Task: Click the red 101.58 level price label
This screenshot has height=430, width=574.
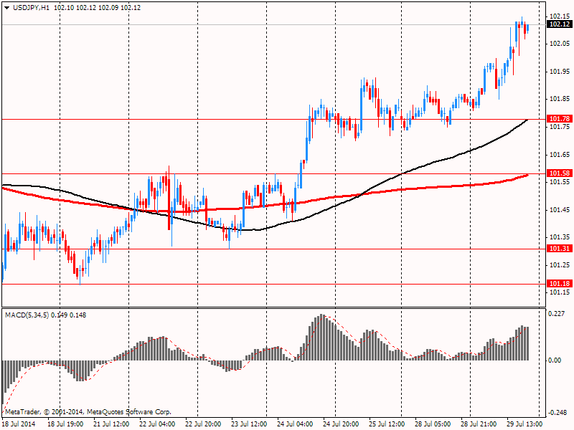Action: coord(560,173)
